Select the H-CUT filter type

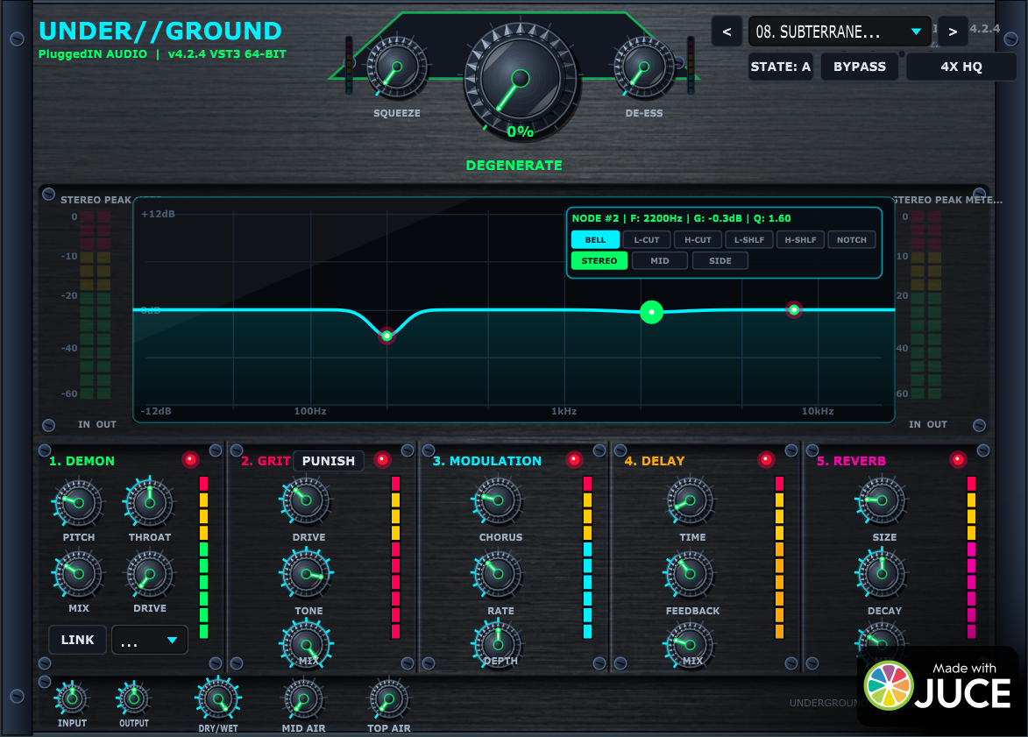coord(698,240)
